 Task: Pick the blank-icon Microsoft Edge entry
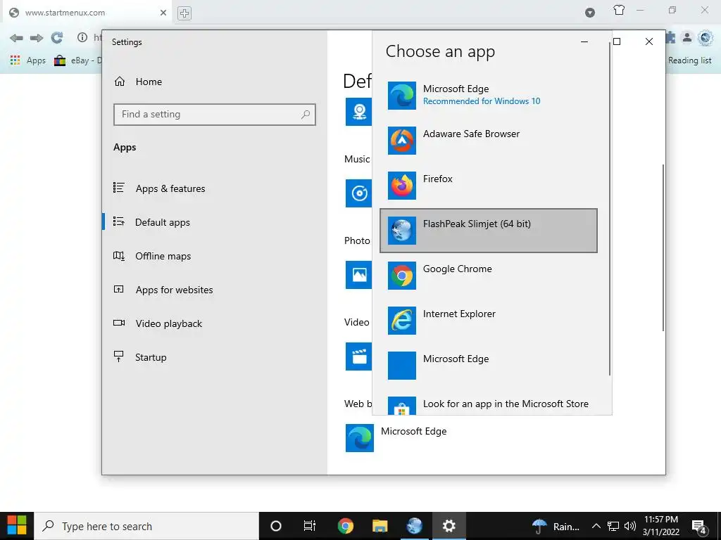[x=489, y=366]
